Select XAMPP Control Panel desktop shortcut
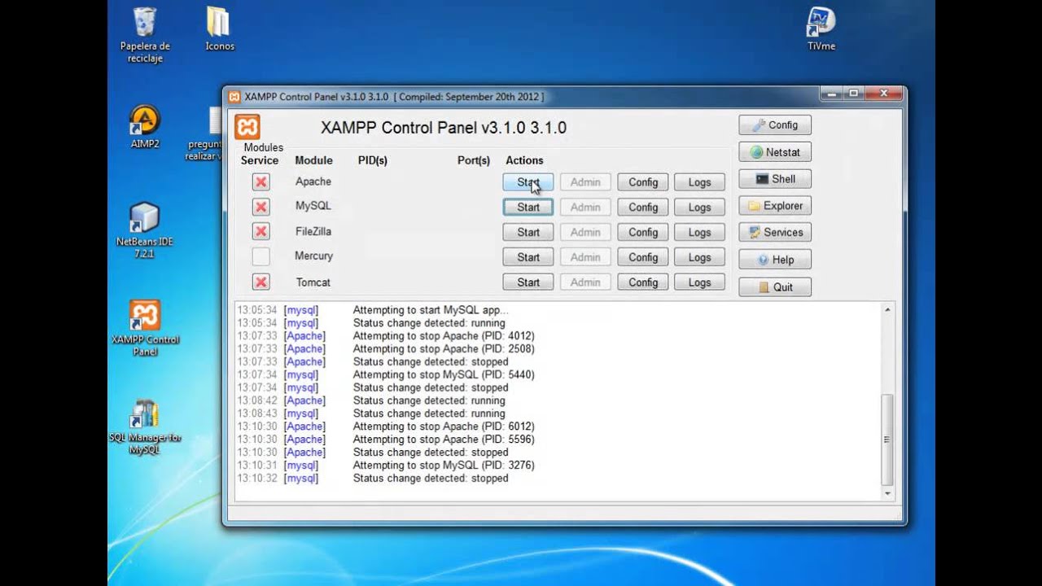This screenshot has width=1042, height=586. click(145, 328)
